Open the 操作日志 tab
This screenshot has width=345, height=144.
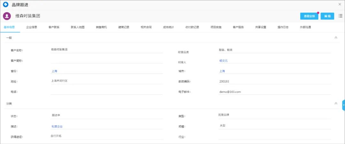pos(283,27)
